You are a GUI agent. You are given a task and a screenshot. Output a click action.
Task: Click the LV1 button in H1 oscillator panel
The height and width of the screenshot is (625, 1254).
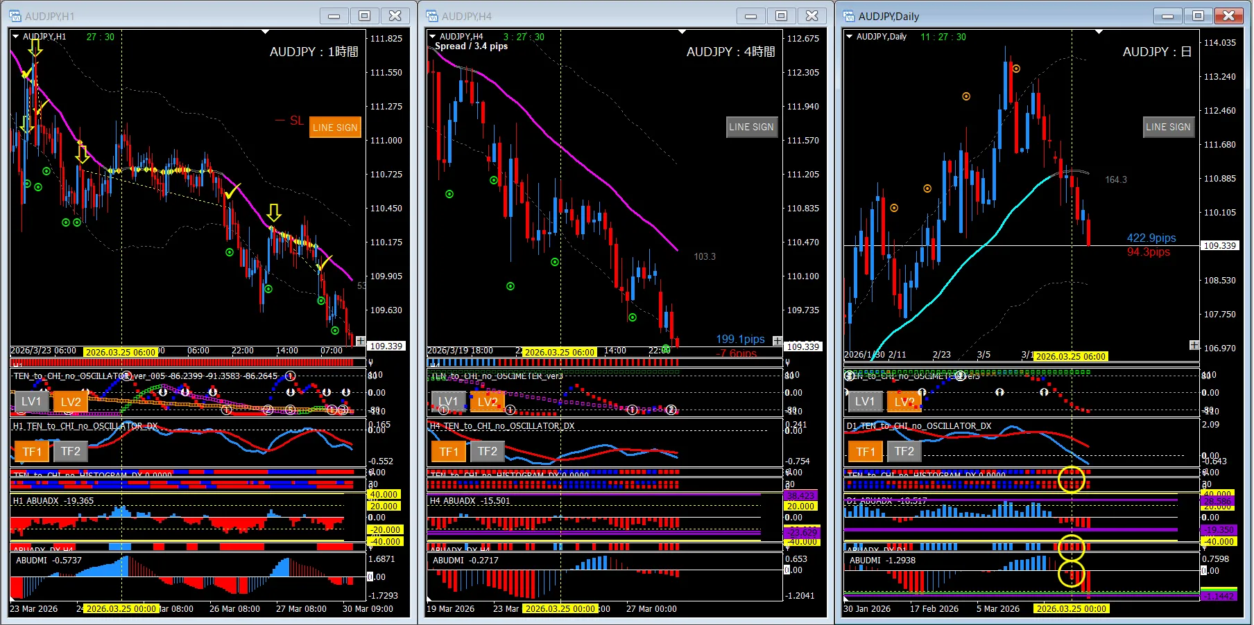(31, 401)
